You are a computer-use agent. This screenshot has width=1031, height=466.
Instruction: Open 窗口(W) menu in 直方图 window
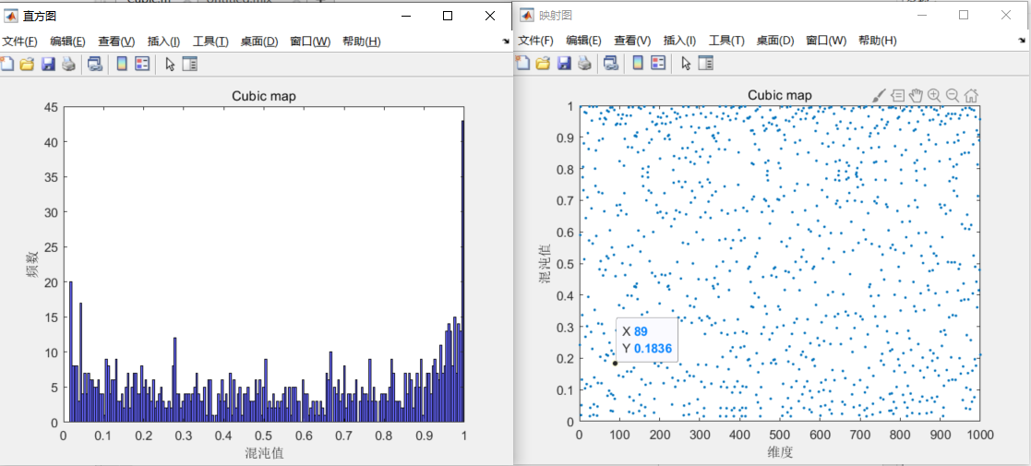tap(310, 42)
